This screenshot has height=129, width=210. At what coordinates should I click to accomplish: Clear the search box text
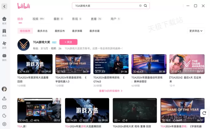point(140,6)
